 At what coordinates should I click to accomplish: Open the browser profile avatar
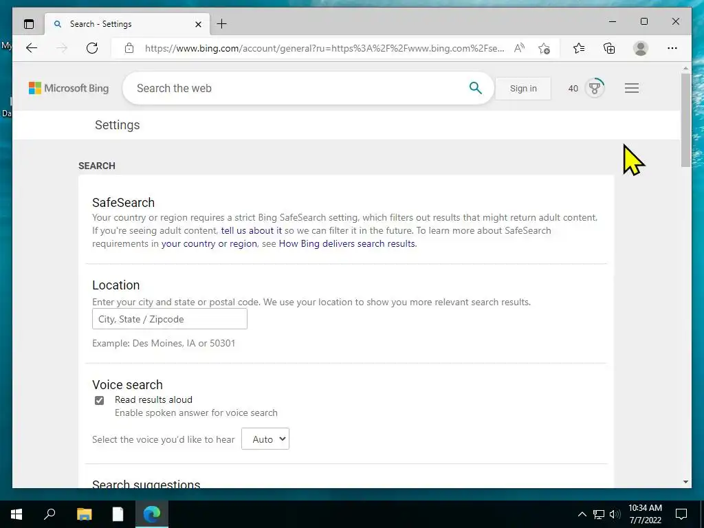pyautogui.click(x=641, y=48)
